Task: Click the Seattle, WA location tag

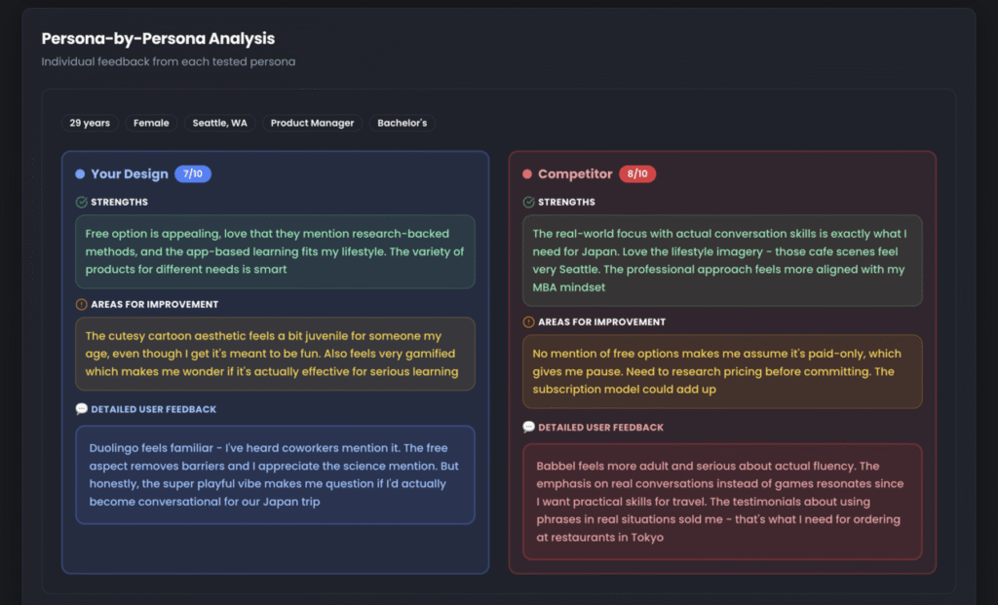Action: tap(219, 124)
